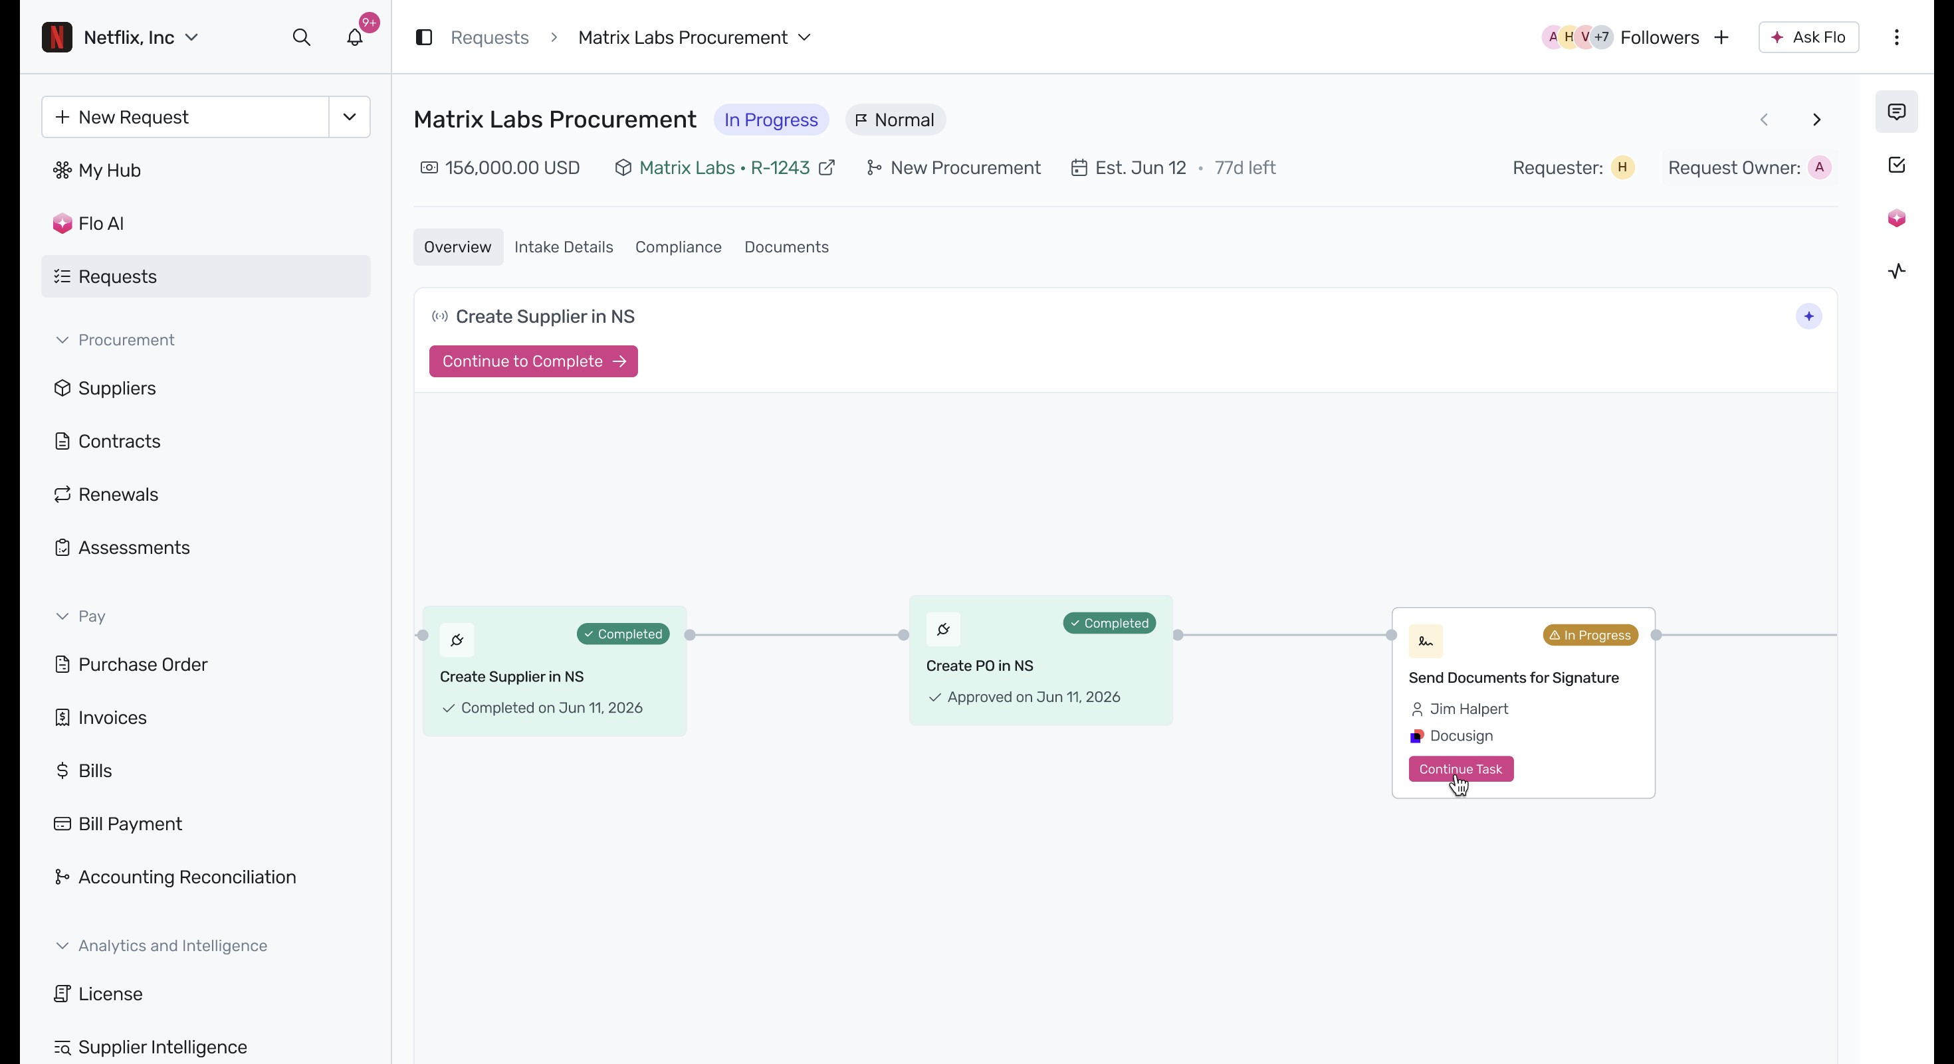Screen dimensions: 1954x1064
Task: Open Invoices page
Action: tap(205, 718)
